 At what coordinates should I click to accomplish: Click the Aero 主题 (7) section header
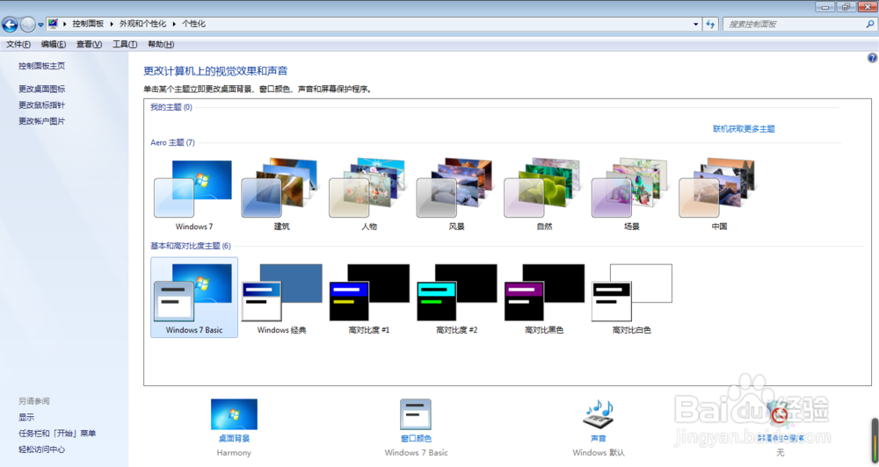click(172, 143)
